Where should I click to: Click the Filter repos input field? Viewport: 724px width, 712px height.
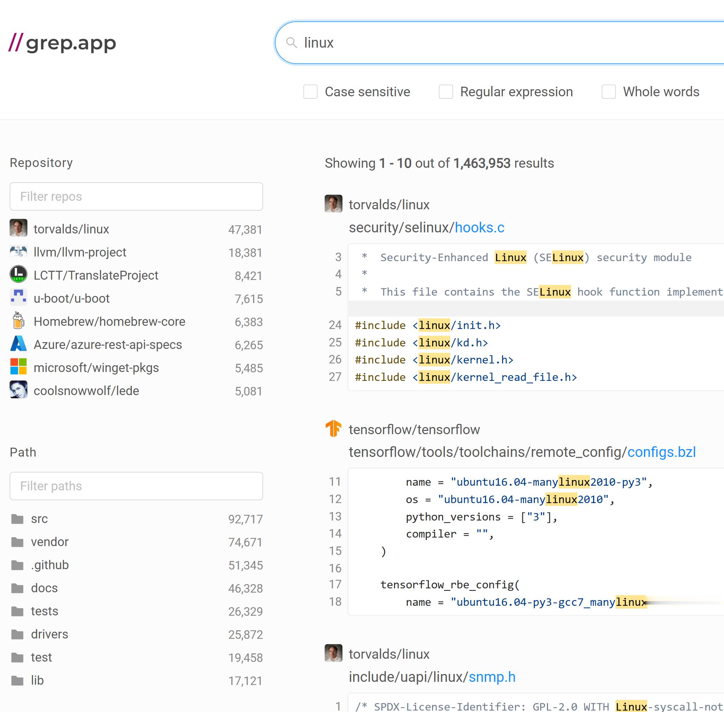point(136,196)
